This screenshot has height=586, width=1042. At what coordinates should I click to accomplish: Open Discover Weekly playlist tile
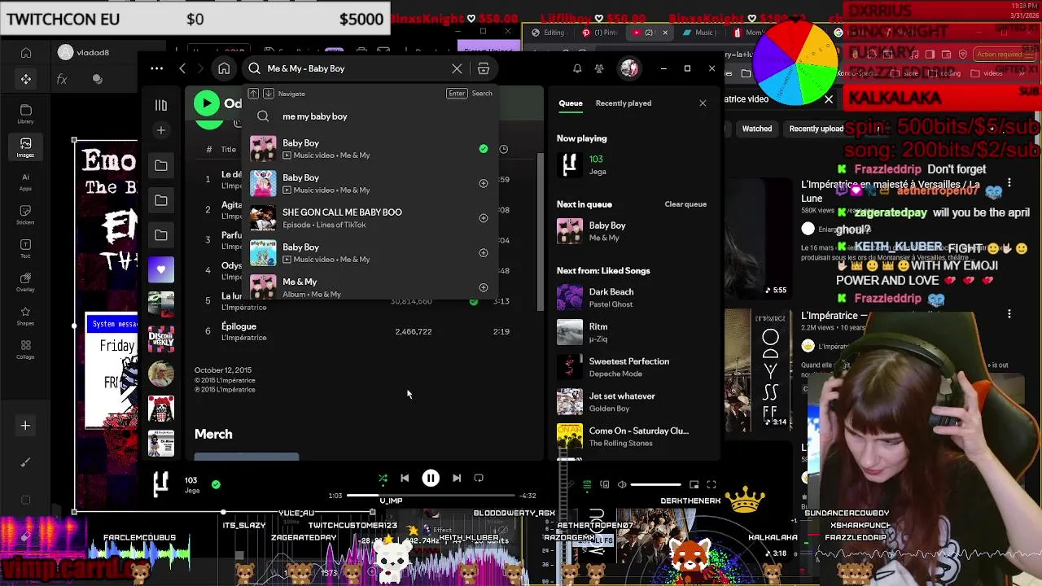(160, 339)
